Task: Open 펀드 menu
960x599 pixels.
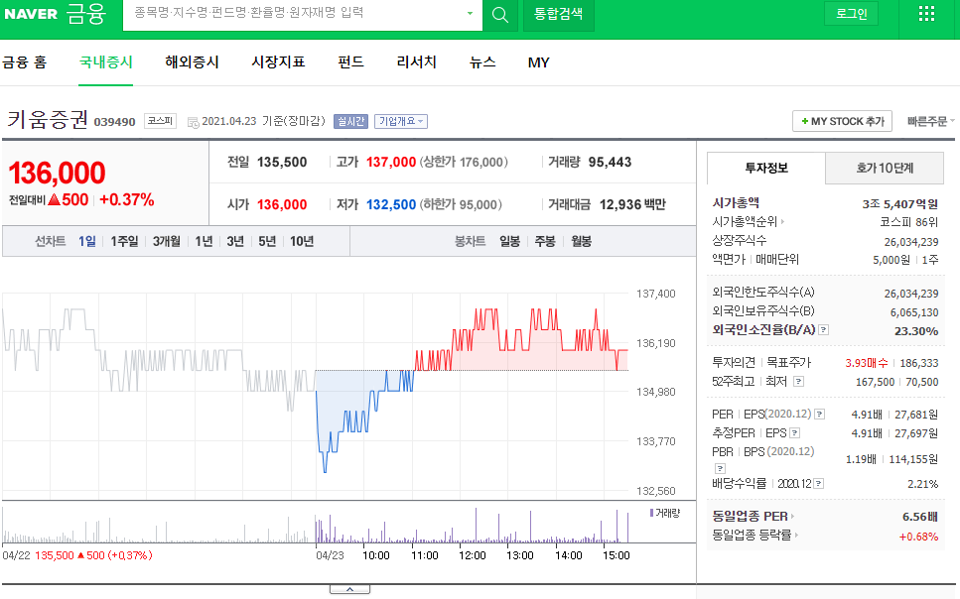Action: pos(350,62)
